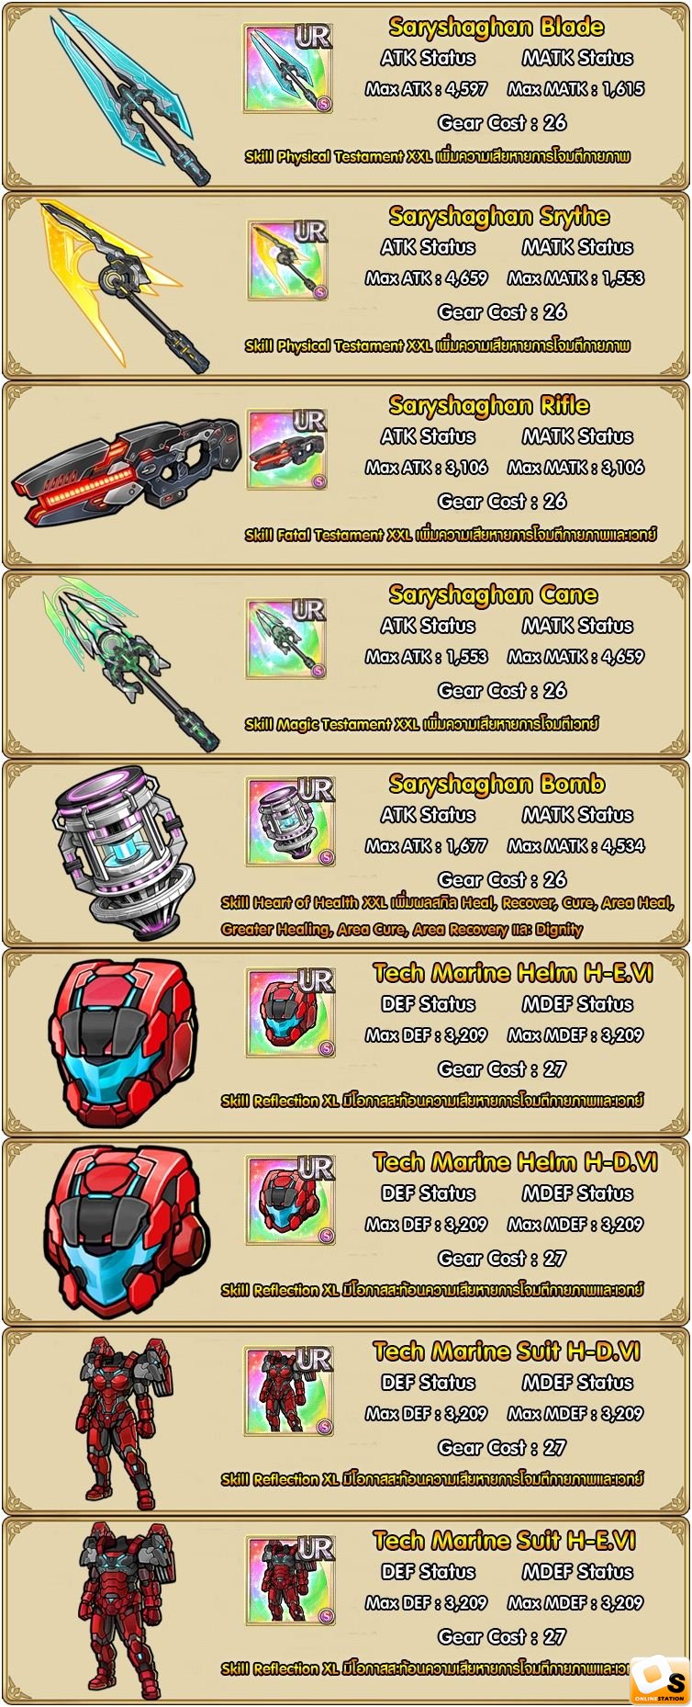The width and height of the screenshot is (692, 1707).
Task: Select the Saryshaghan Rifle UR icon
Action: 287,449
